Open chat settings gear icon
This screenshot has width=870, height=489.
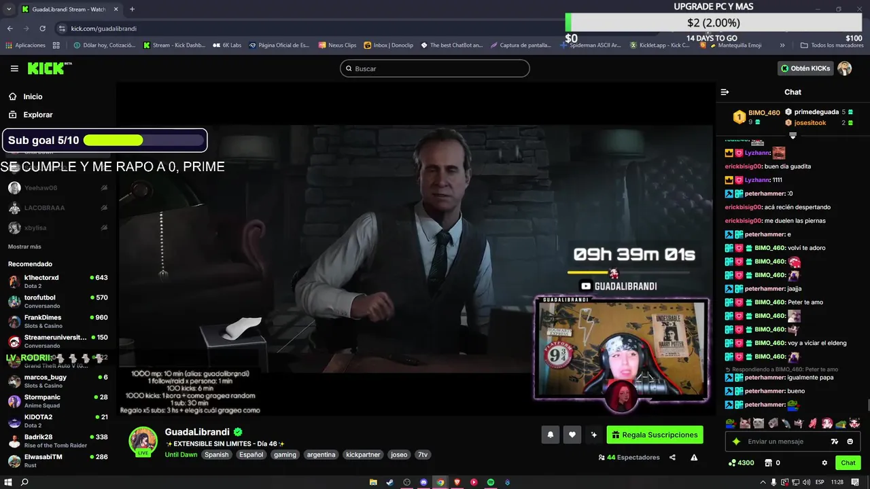(x=824, y=463)
